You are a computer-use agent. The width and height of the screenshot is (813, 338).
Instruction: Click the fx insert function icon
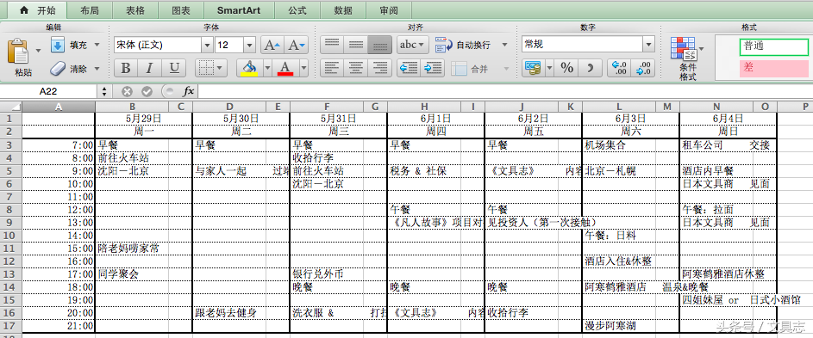point(188,92)
